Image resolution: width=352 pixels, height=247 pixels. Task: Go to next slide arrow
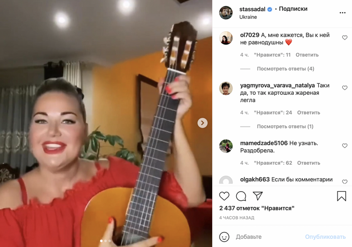pyautogui.click(x=202, y=123)
